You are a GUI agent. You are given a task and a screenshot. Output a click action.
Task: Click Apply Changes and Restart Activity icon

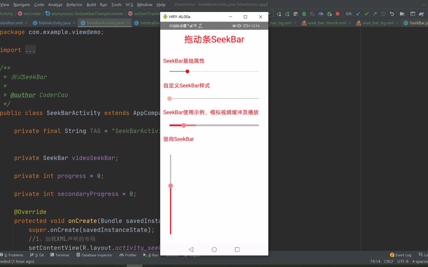[x=287, y=14]
